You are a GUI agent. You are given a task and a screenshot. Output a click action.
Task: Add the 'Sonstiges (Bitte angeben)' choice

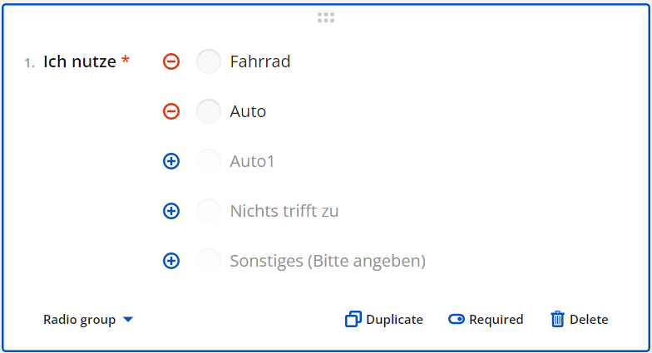(x=170, y=261)
